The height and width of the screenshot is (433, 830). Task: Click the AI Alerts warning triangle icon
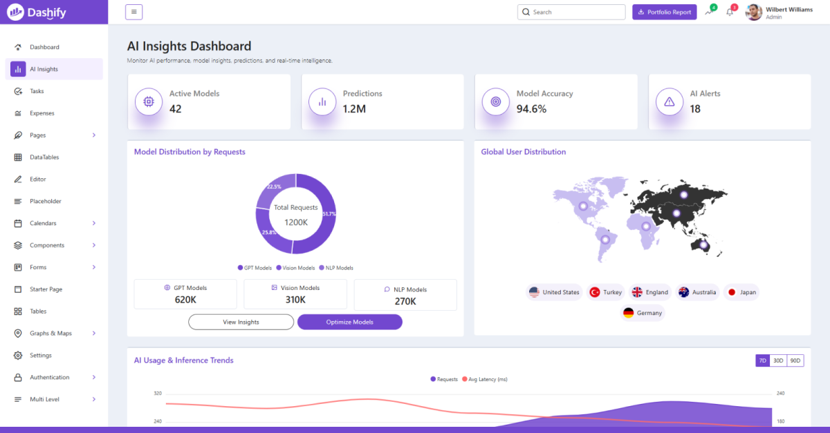(670, 102)
